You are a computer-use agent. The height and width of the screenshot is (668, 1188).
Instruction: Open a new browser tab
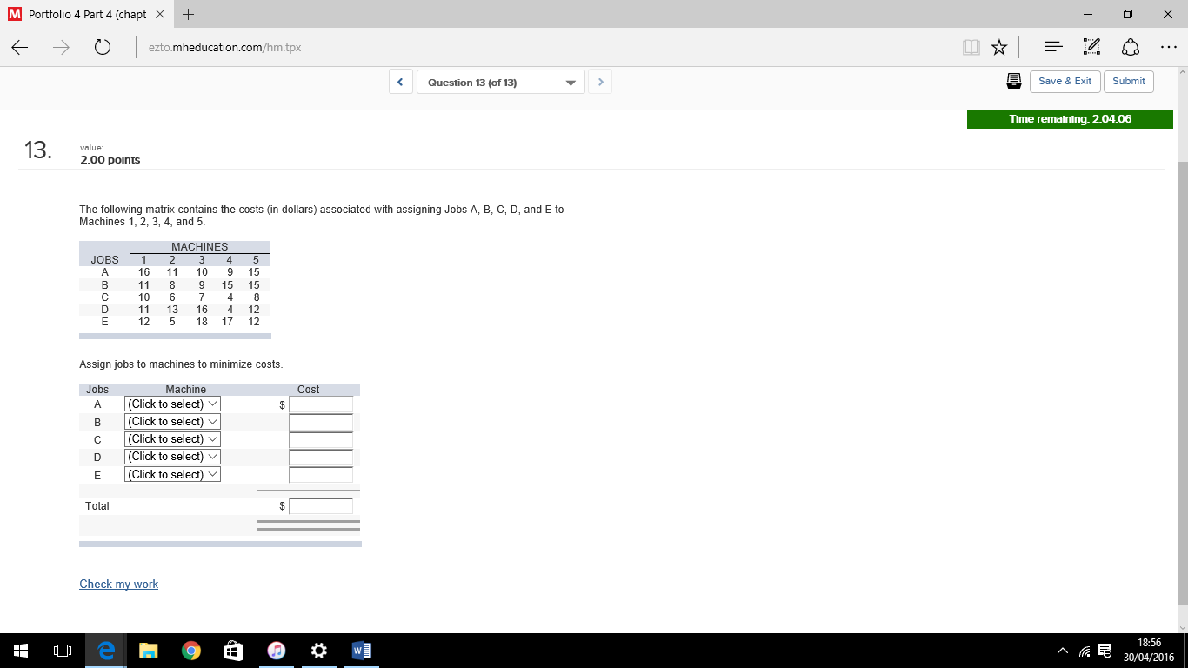pyautogui.click(x=190, y=15)
